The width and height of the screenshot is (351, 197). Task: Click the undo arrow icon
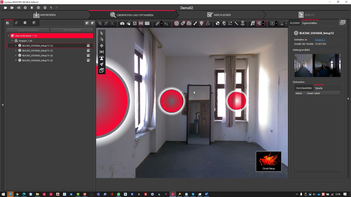51,8
